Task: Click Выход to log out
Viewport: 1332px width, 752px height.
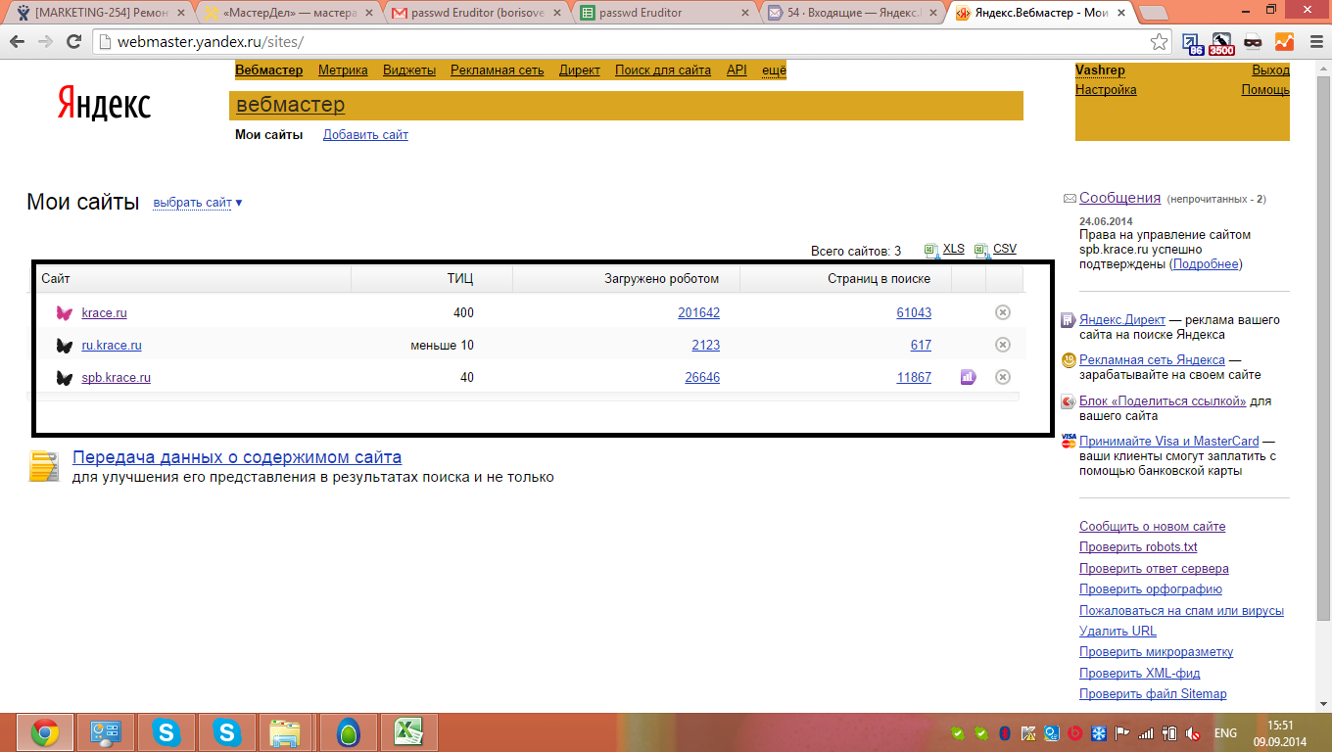Action: point(1270,70)
